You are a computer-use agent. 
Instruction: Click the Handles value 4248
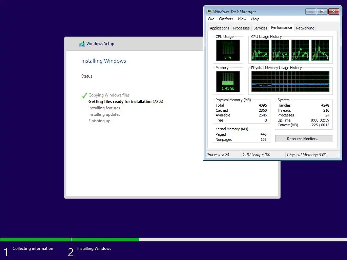pyautogui.click(x=325, y=106)
